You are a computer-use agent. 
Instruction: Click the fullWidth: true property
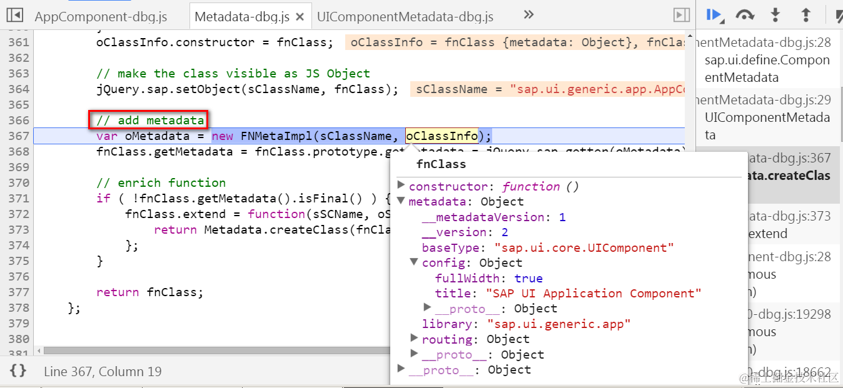[488, 278]
